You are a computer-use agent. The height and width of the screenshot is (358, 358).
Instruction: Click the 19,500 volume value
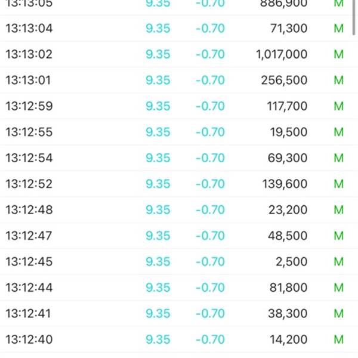click(289, 132)
